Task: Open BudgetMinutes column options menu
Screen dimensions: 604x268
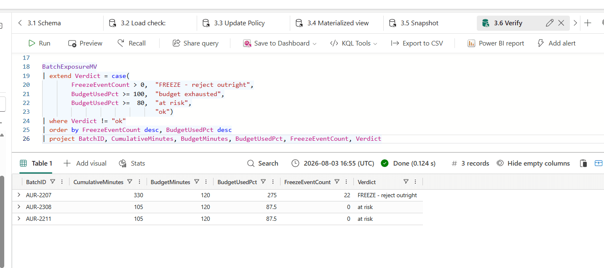Action: click(x=206, y=182)
